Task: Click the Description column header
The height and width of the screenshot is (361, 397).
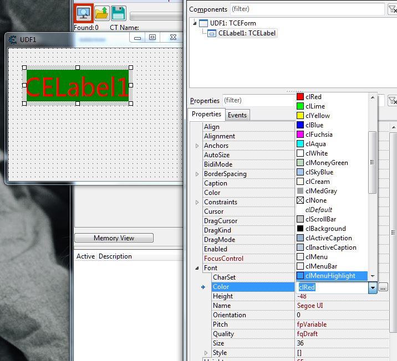Action: coord(115,256)
